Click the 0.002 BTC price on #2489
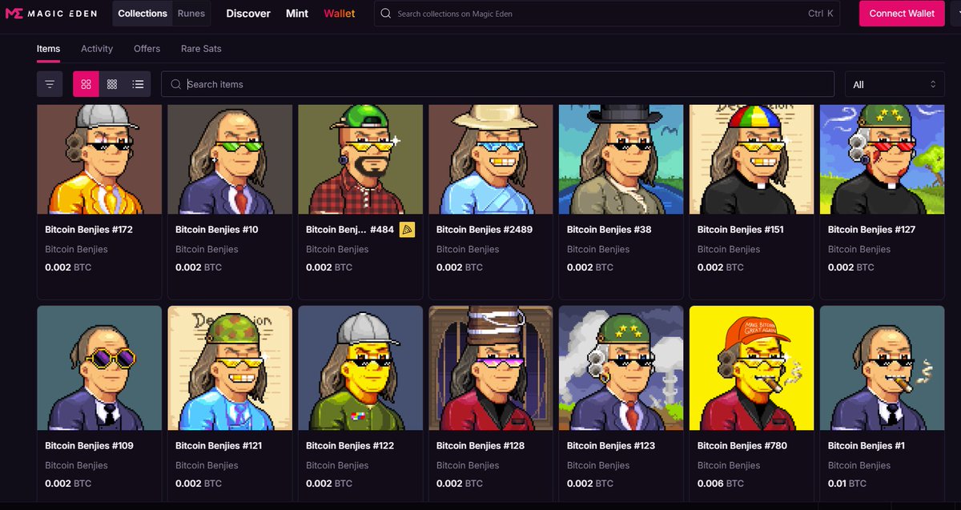The width and height of the screenshot is (961, 510). [x=460, y=267]
